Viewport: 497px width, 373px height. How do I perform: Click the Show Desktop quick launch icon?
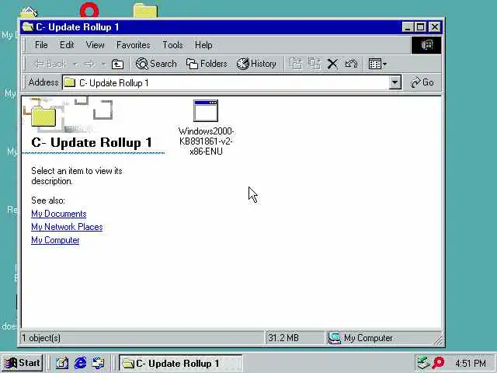62,363
